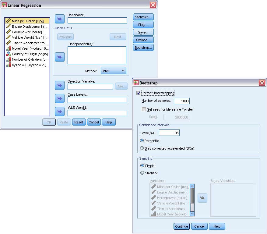
Task: Click arrow button beside WLS Weight
Action: 60,112
